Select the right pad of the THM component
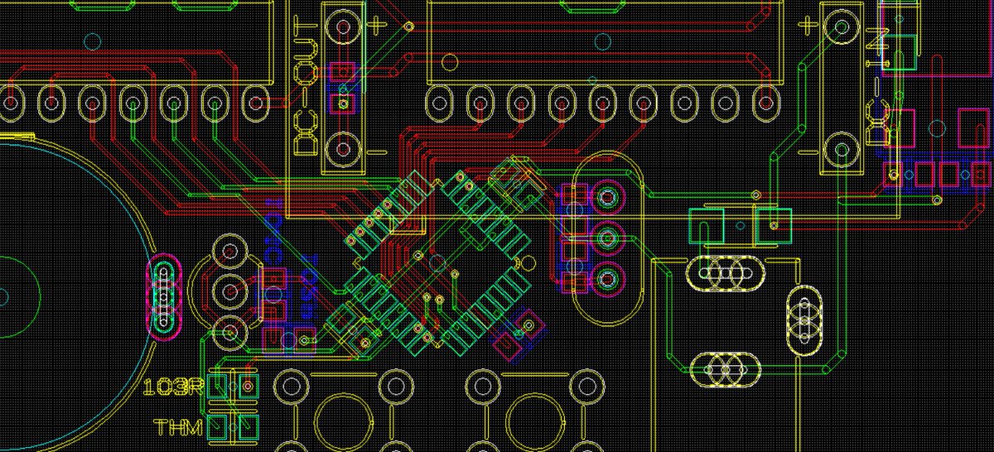This screenshot has width=994, height=452. point(247,428)
